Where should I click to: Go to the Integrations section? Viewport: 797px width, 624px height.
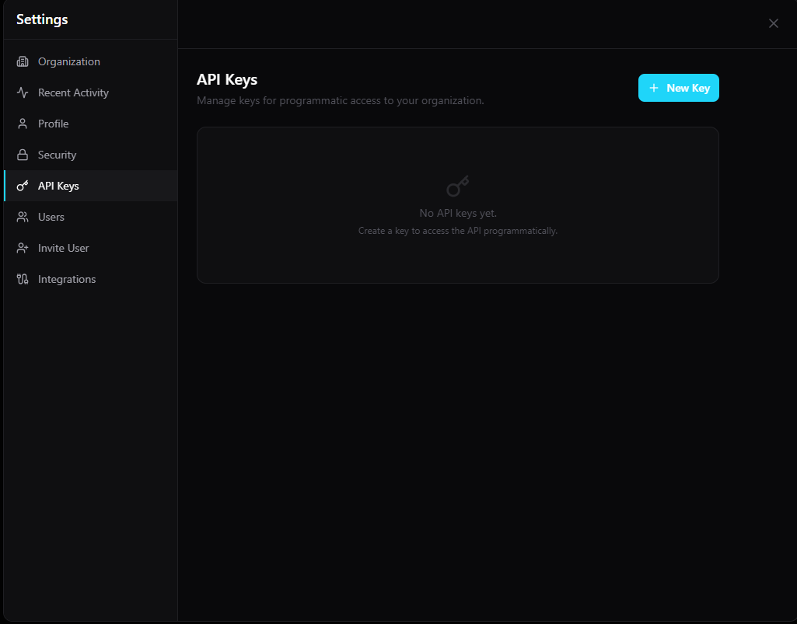(x=67, y=279)
